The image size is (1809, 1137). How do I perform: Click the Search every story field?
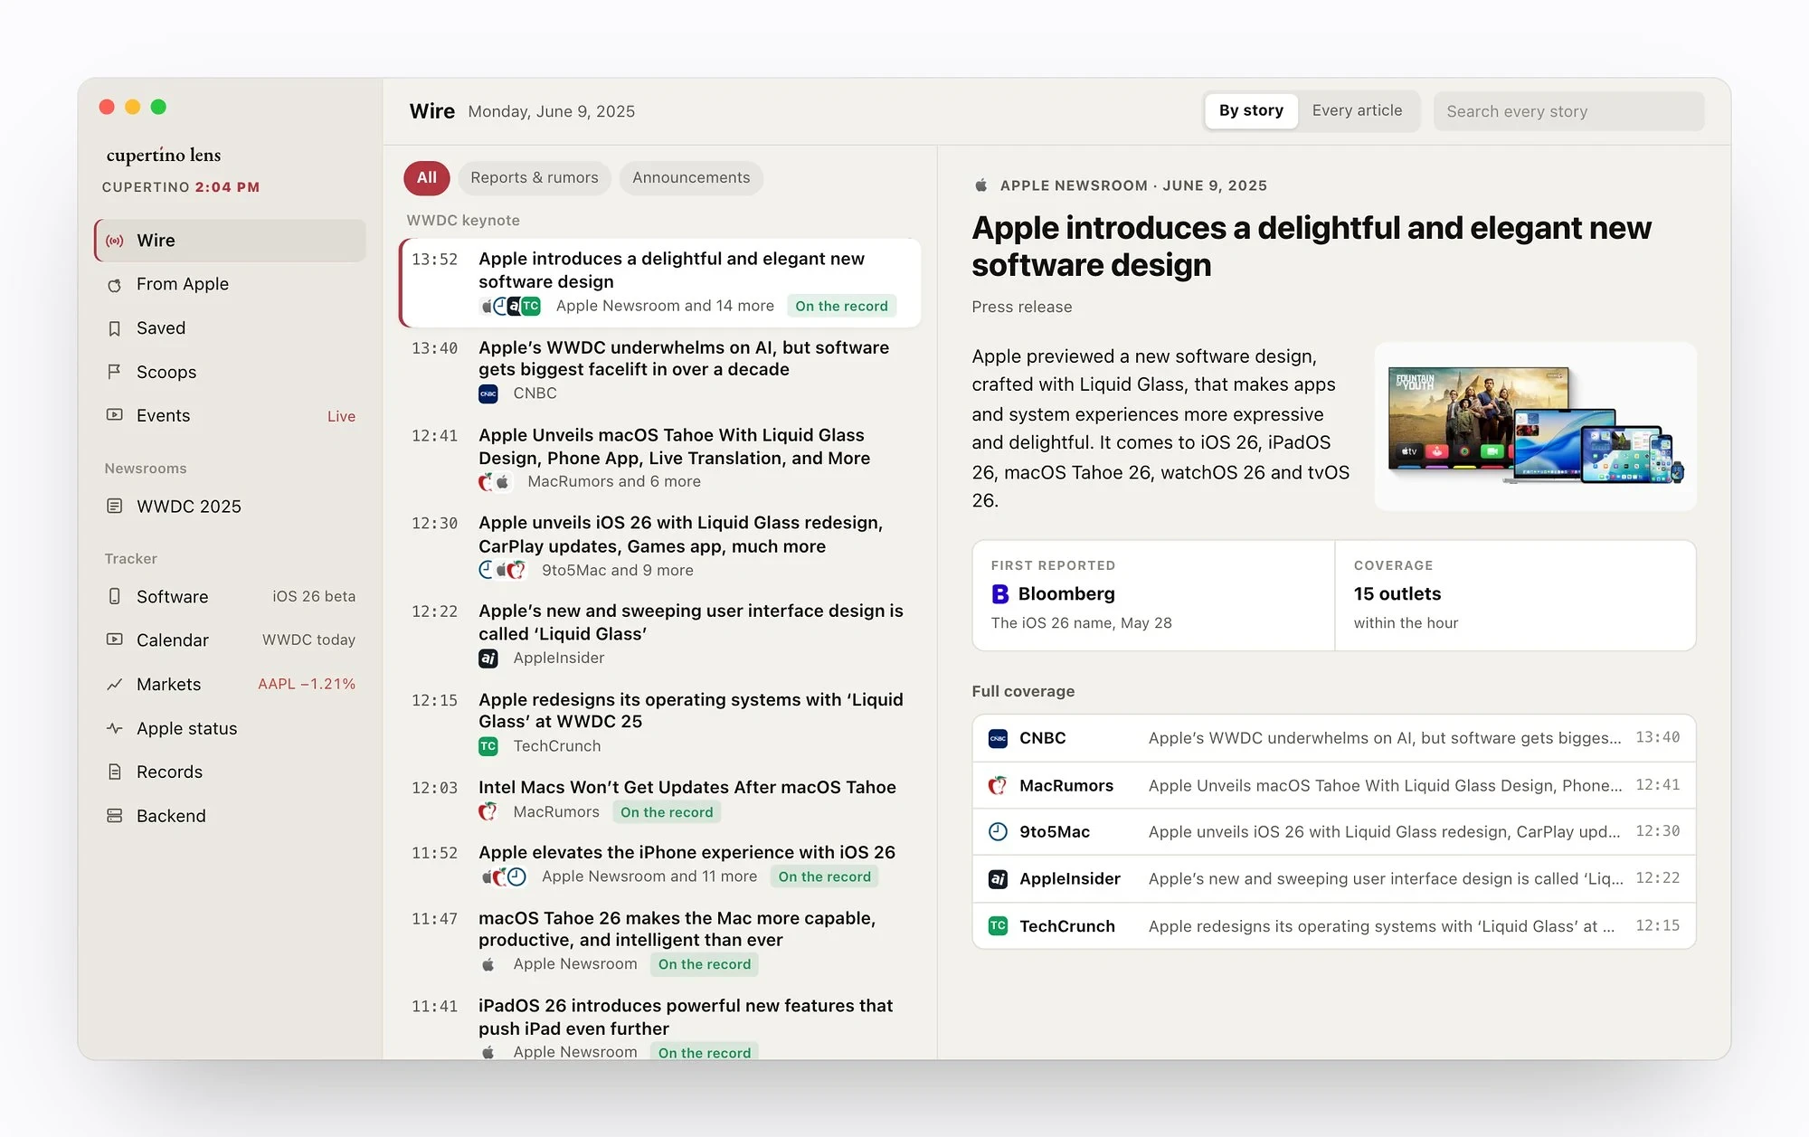[x=1568, y=111]
